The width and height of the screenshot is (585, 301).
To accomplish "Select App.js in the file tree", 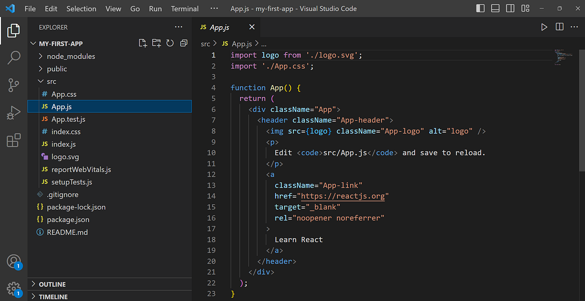I will [110, 106].
